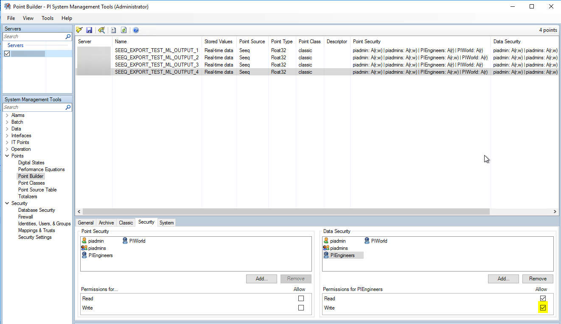Click the horizontal scrollbar of points list
This screenshot has width=561, height=324.
286,211
